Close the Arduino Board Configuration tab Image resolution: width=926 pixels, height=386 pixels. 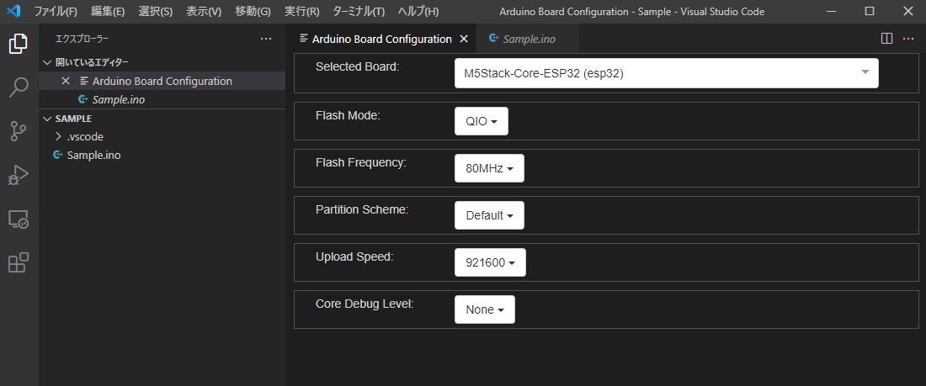click(x=464, y=39)
